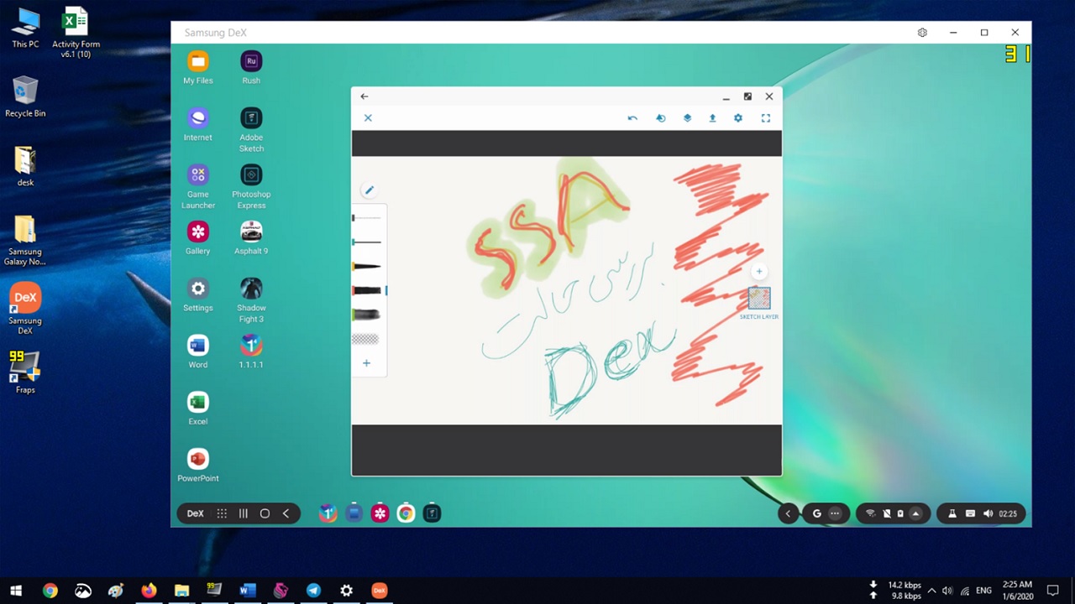
Task: Click the DeX button on the DeX taskbar
Action: [195, 513]
